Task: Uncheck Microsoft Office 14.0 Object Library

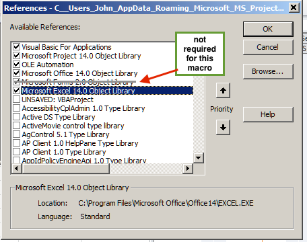Action: click(16, 73)
